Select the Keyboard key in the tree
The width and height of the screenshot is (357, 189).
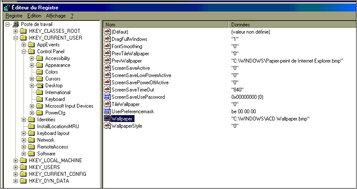pos(55,99)
